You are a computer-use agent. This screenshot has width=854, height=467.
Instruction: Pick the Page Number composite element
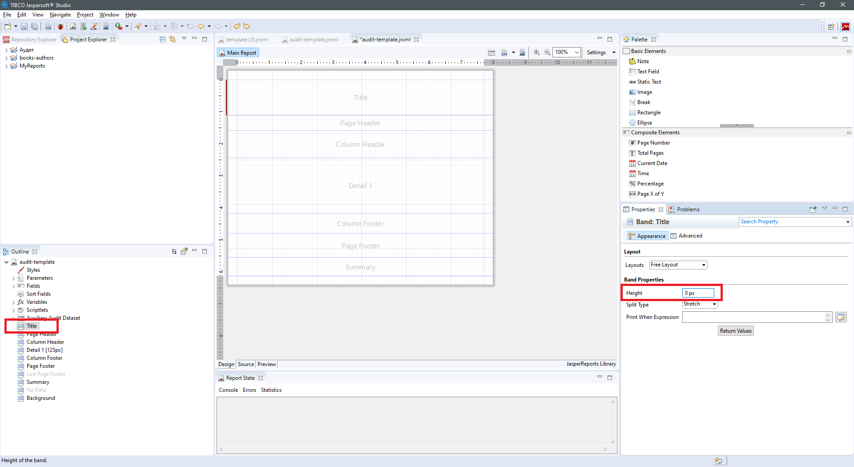tap(653, 143)
